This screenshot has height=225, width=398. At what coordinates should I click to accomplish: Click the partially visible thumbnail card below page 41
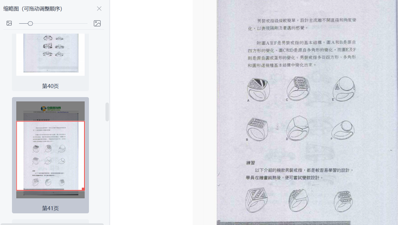[x=50, y=222]
